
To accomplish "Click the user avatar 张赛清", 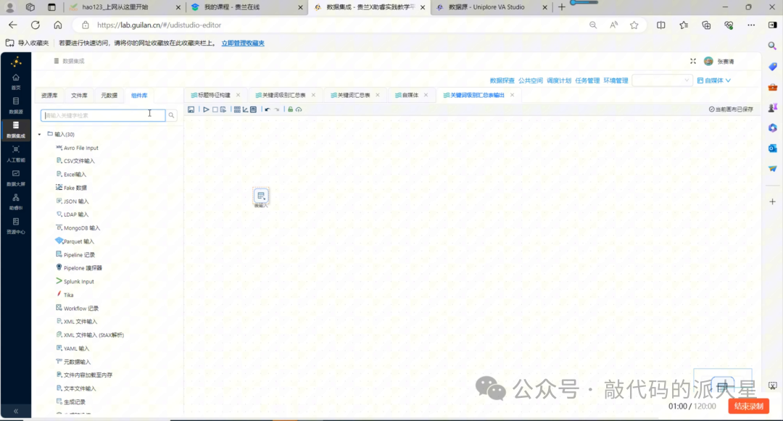I will point(708,62).
